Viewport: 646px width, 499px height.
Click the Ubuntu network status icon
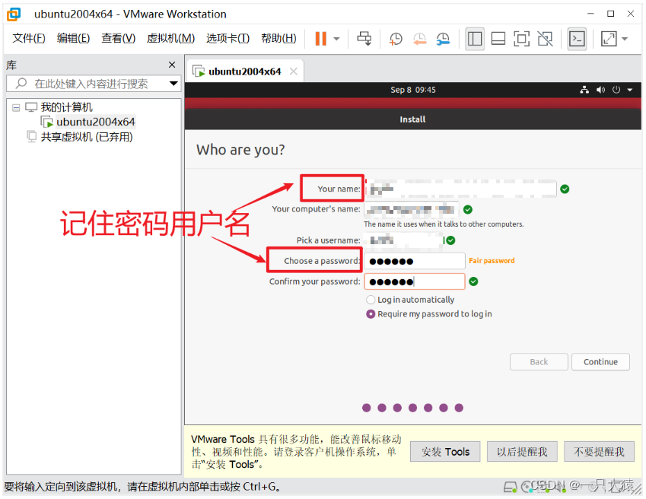[584, 90]
